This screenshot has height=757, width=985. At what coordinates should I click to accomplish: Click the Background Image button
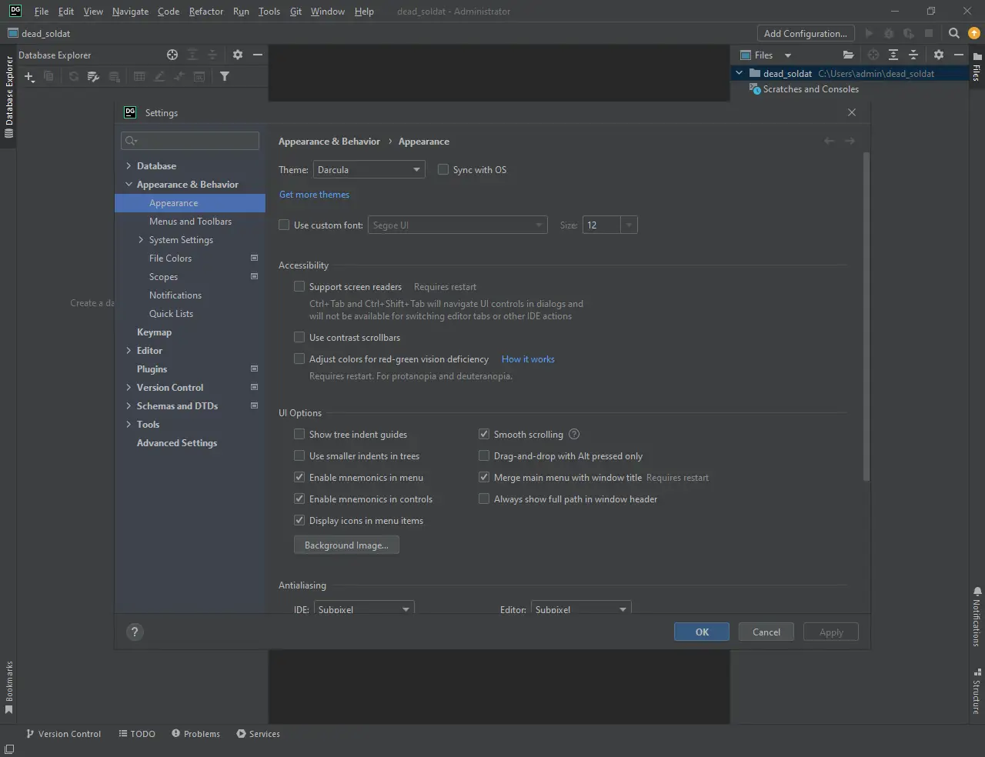(346, 545)
